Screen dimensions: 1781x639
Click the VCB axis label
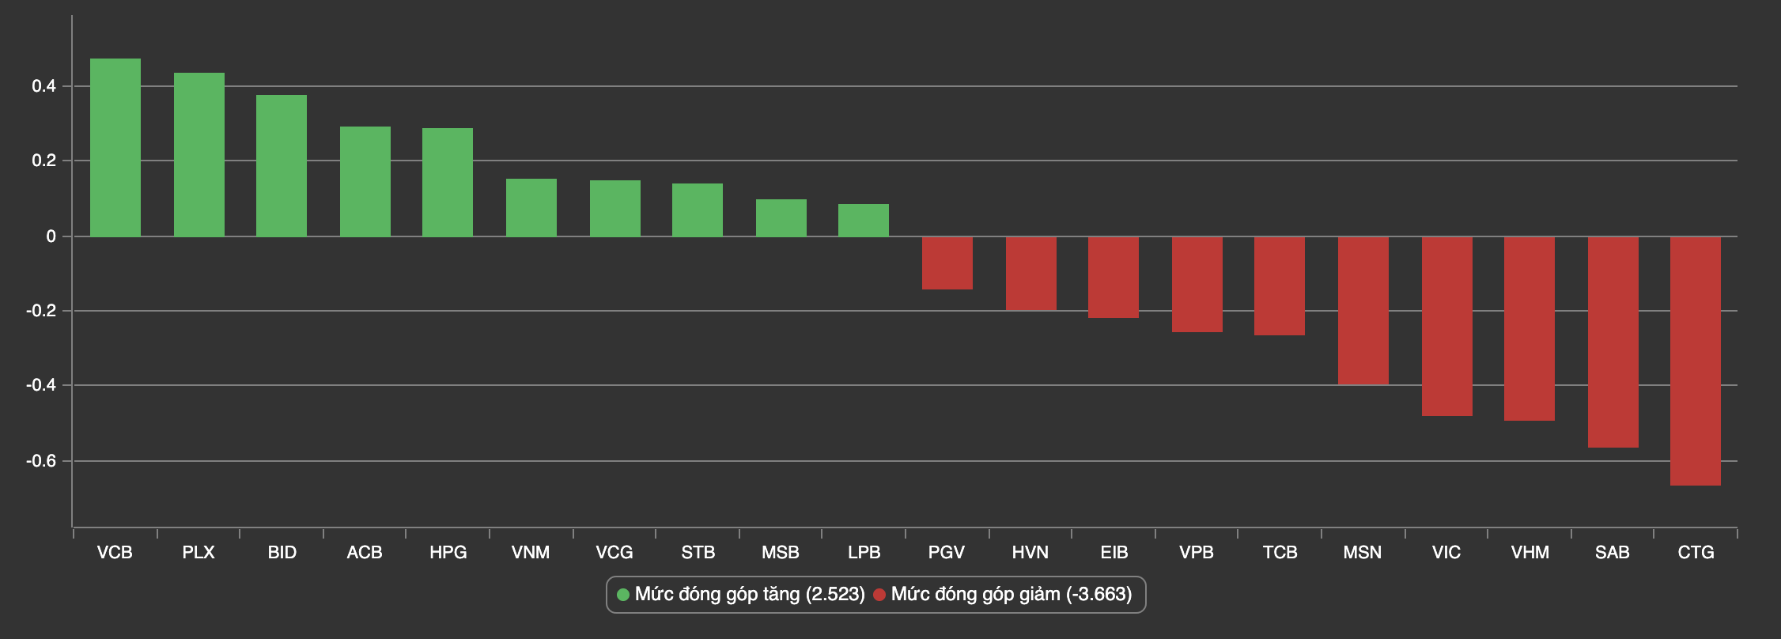[115, 553]
